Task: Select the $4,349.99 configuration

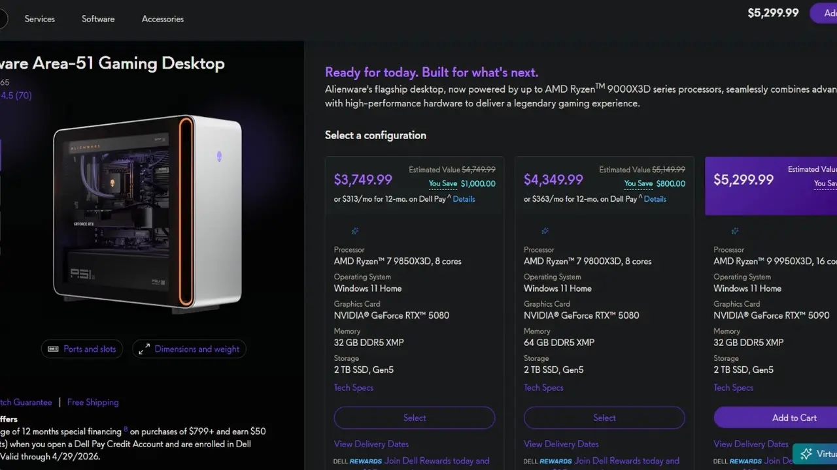Action: point(604,418)
